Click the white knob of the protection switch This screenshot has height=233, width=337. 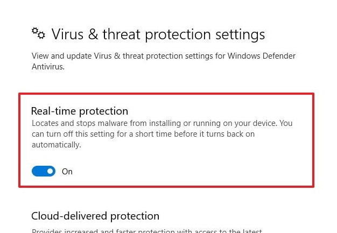50,171
